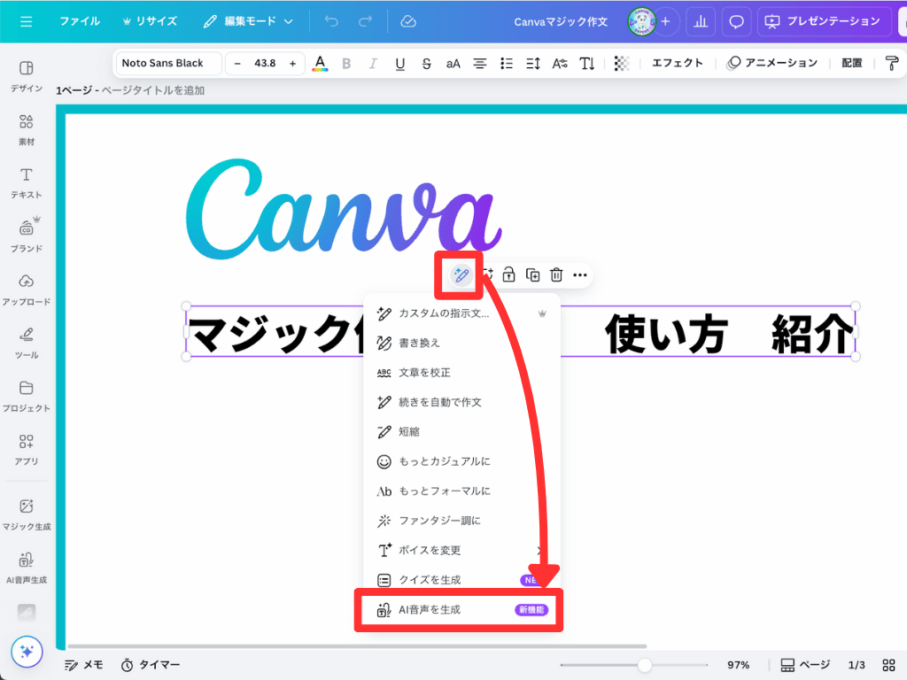
Task: Open the アプリ apps panel
Action: [26, 449]
